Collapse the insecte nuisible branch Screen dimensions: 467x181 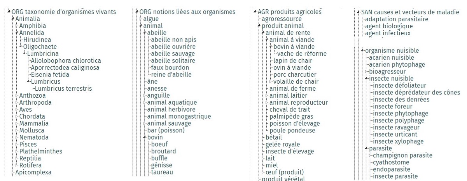pyautogui.click(x=366, y=78)
